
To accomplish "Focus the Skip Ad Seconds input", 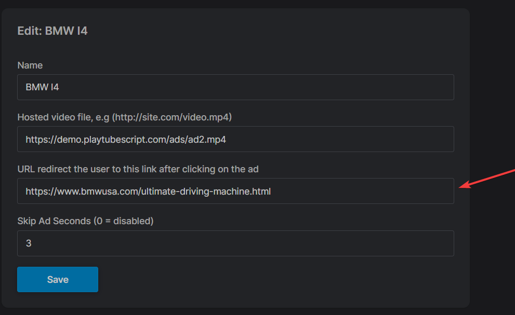I will pos(235,243).
